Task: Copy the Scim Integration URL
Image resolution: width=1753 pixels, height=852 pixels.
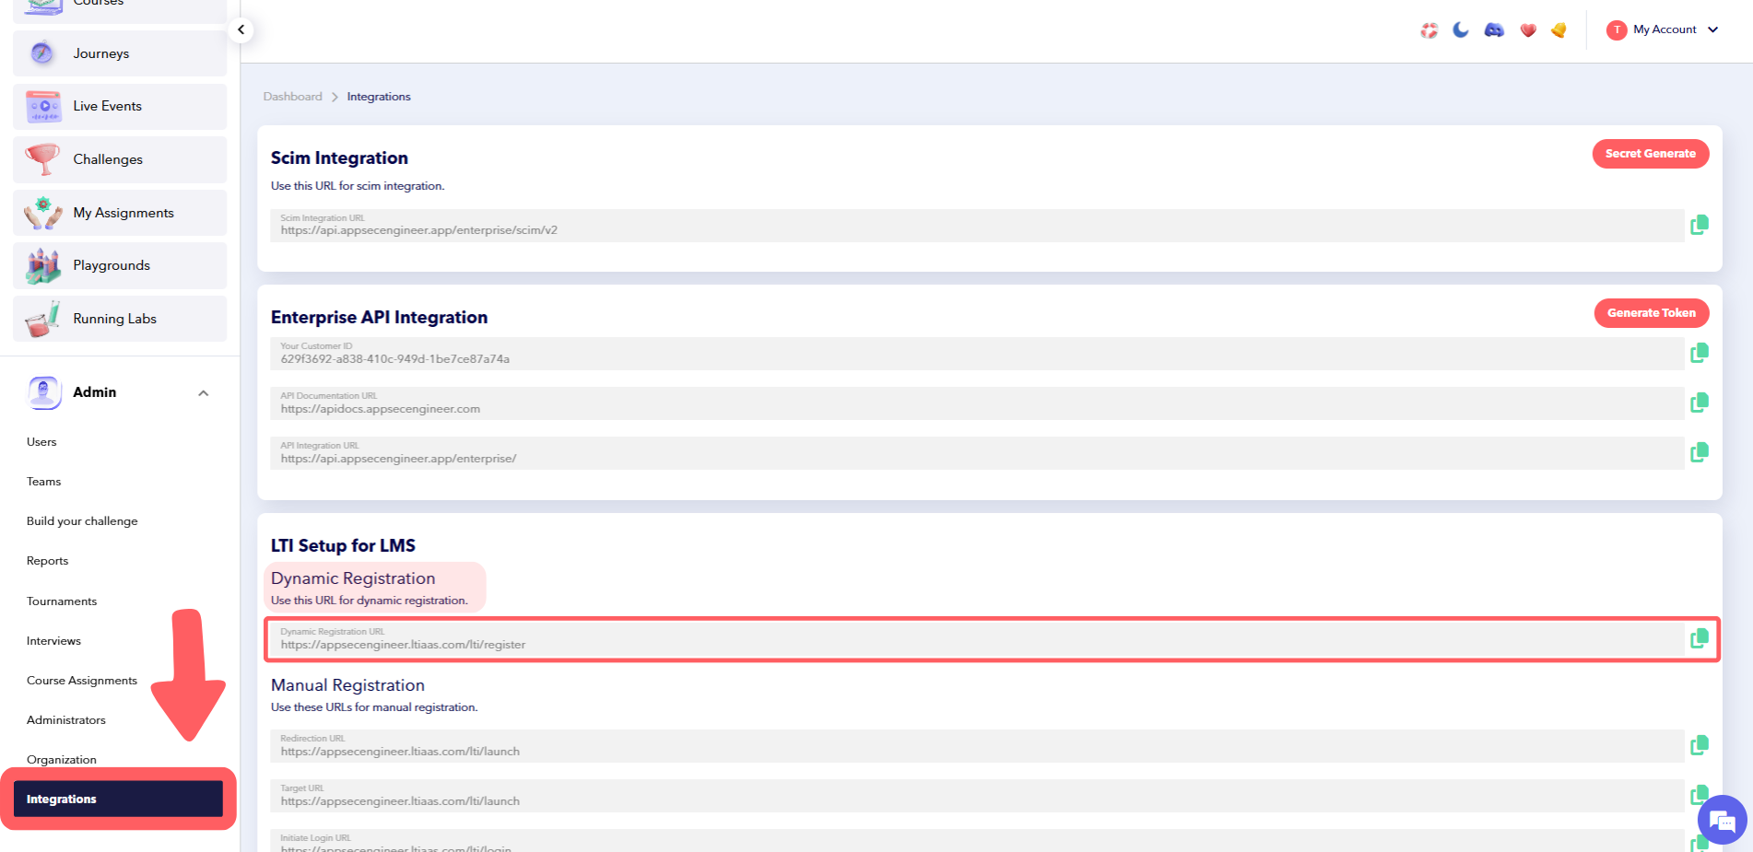Action: (1699, 224)
